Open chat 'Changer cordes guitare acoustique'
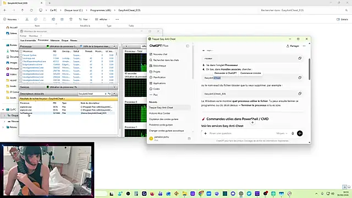The height and width of the screenshot is (198, 352). 166,131
